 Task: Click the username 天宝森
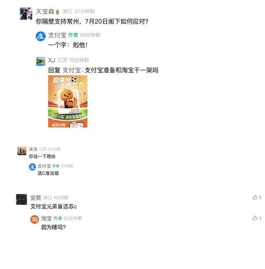point(45,12)
